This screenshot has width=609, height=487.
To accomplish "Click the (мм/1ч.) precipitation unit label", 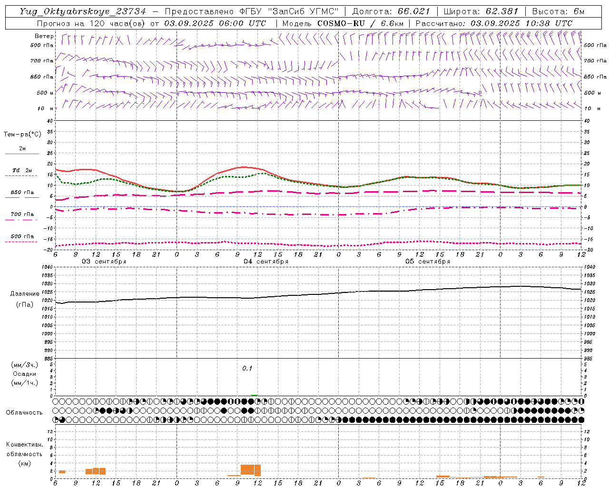I will (x=24, y=383).
